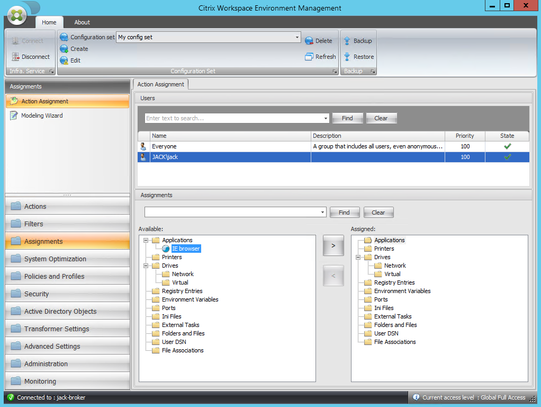Switch to the About ribbon tab

click(x=82, y=22)
